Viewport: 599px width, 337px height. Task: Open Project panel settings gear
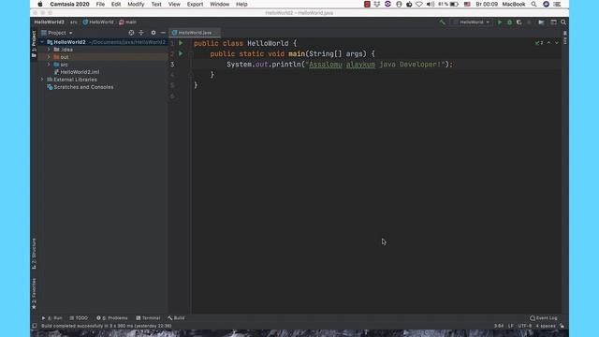[153, 33]
